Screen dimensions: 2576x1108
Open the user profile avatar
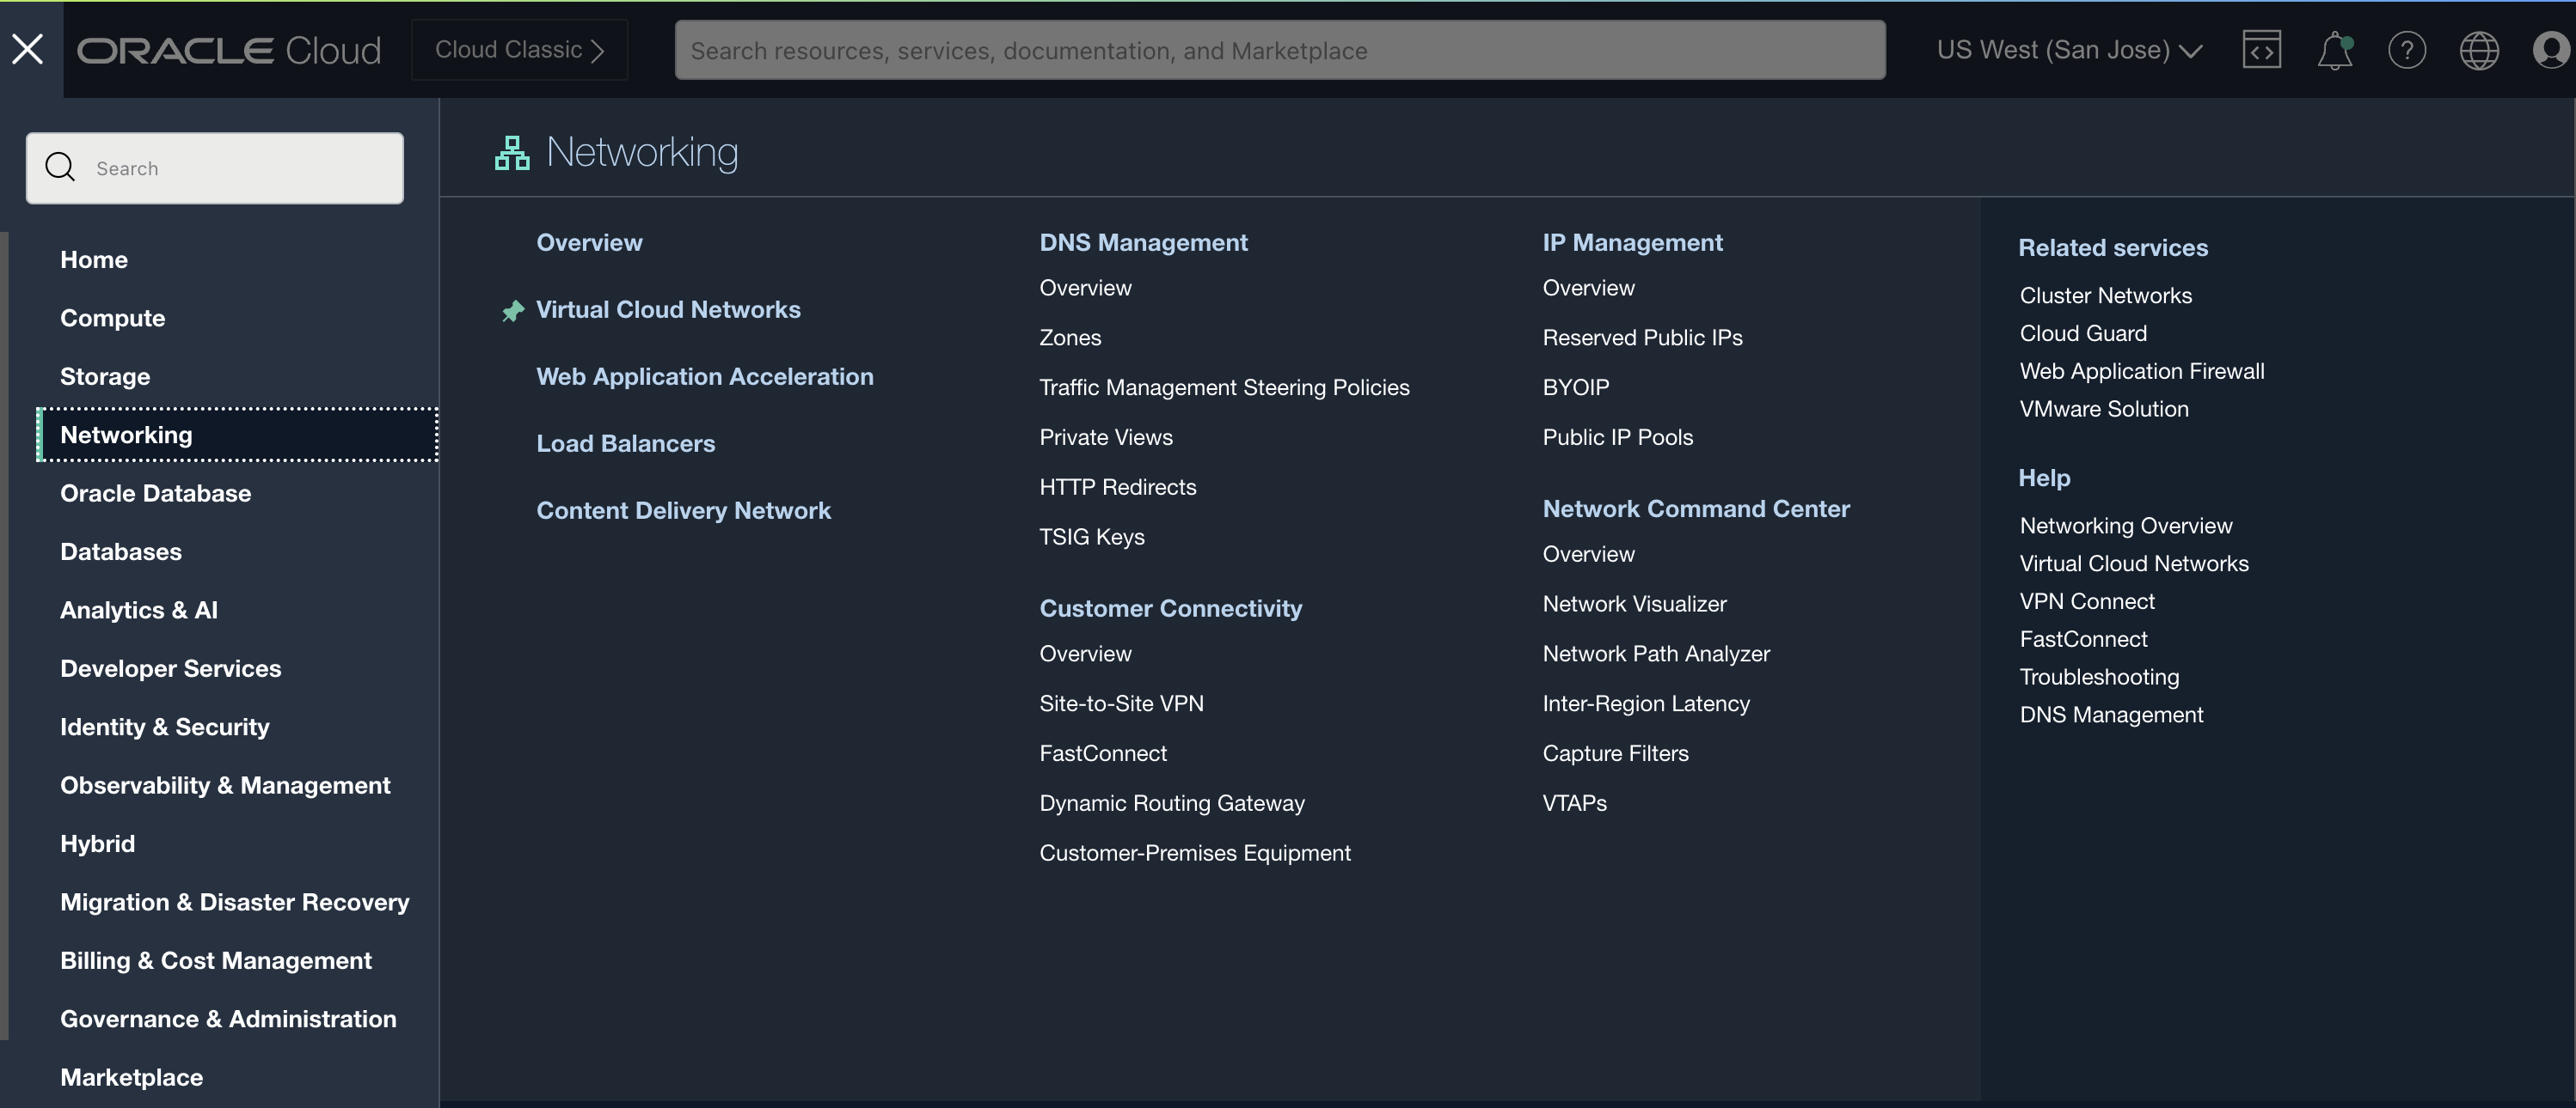[x=2549, y=50]
